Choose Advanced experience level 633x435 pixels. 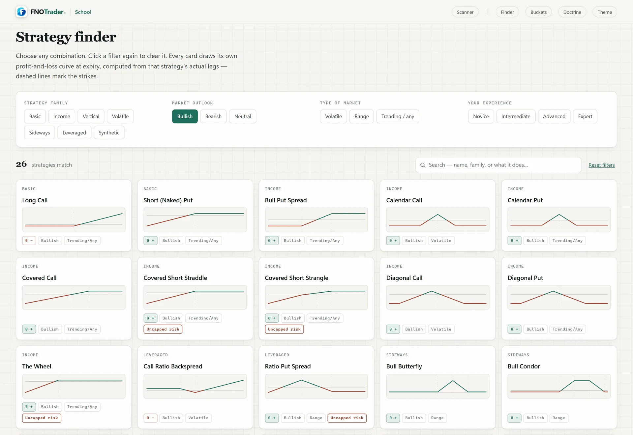(x=554, y=116)
